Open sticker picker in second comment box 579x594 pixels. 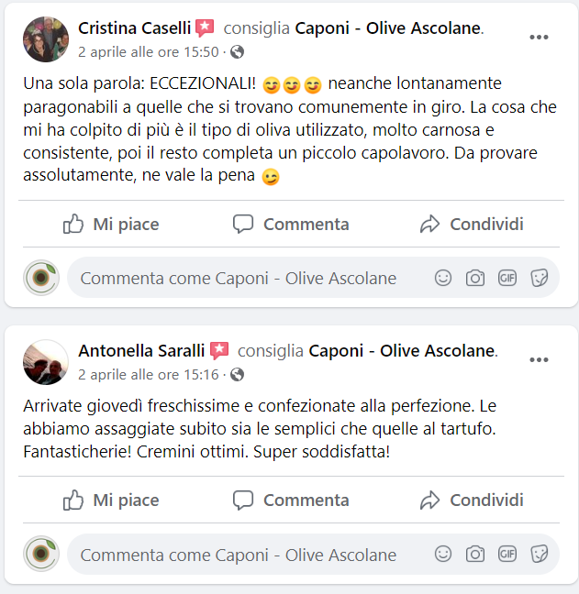540,555
